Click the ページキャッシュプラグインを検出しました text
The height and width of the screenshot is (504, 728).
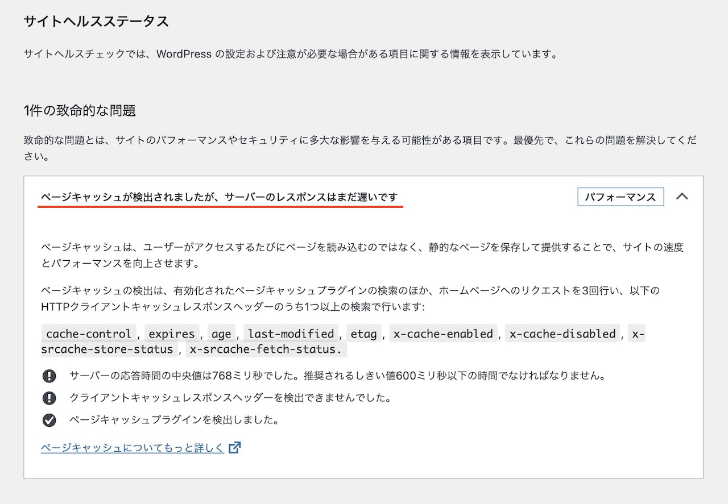tap(173, 420)
